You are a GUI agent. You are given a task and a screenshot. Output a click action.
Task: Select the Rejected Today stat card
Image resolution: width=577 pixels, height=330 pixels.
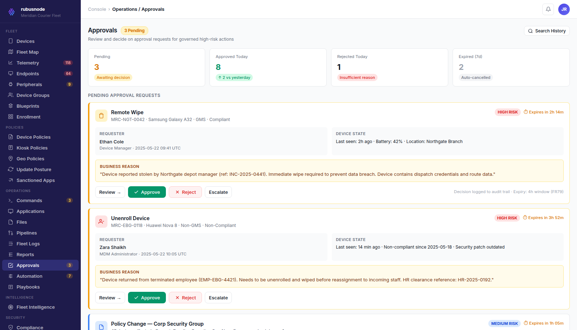[389, 67]
